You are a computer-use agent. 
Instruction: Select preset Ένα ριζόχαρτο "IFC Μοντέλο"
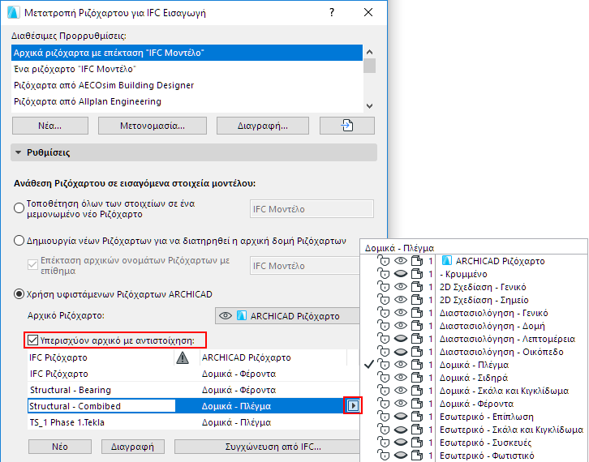[187, 69]
